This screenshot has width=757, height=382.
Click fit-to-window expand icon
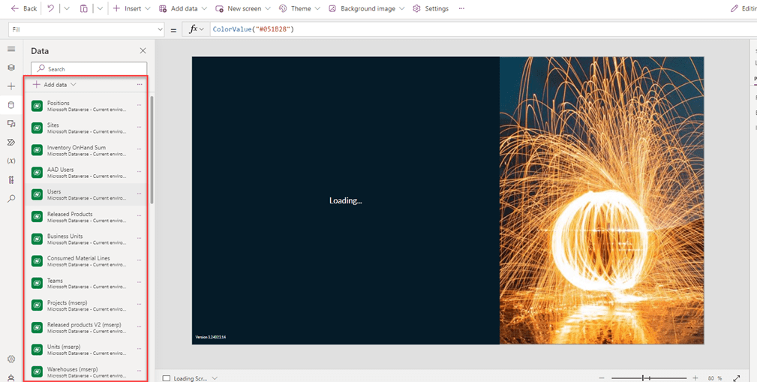(x=736, y=378)
